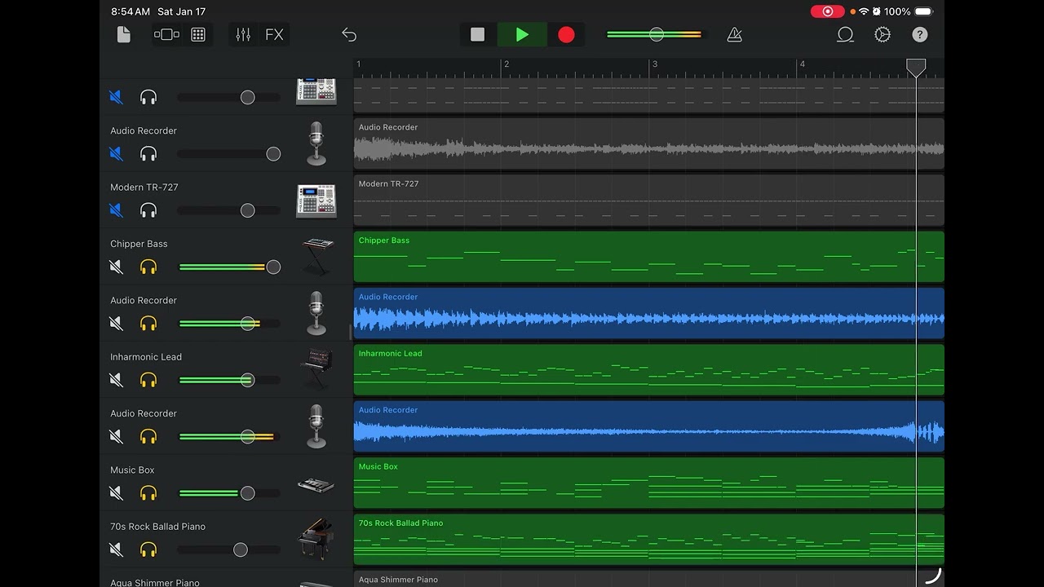Solo the first Audio Recorder track
The width and height of the screenshot is (1044, 587).
click(148, 153)
